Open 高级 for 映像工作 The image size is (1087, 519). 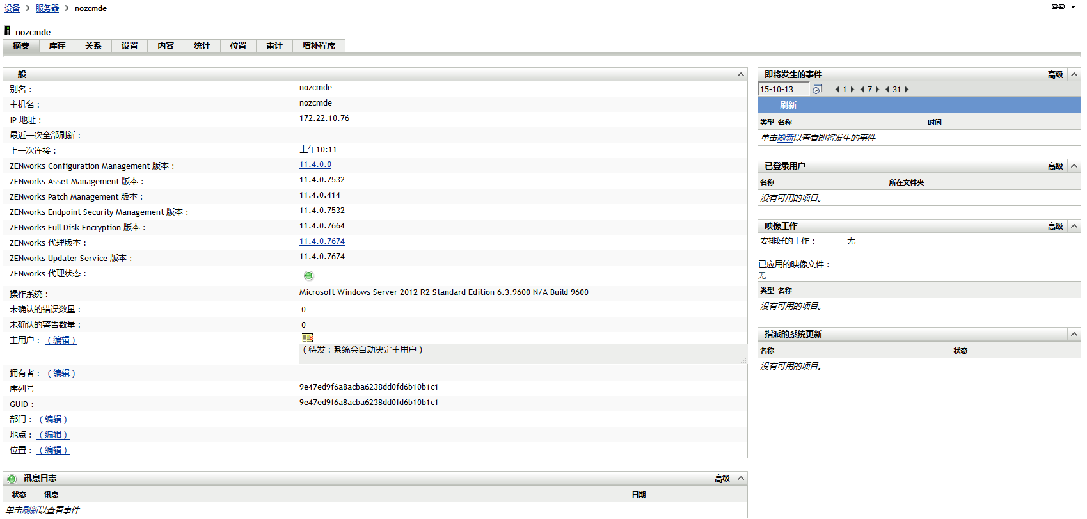tap(1056, 227)
